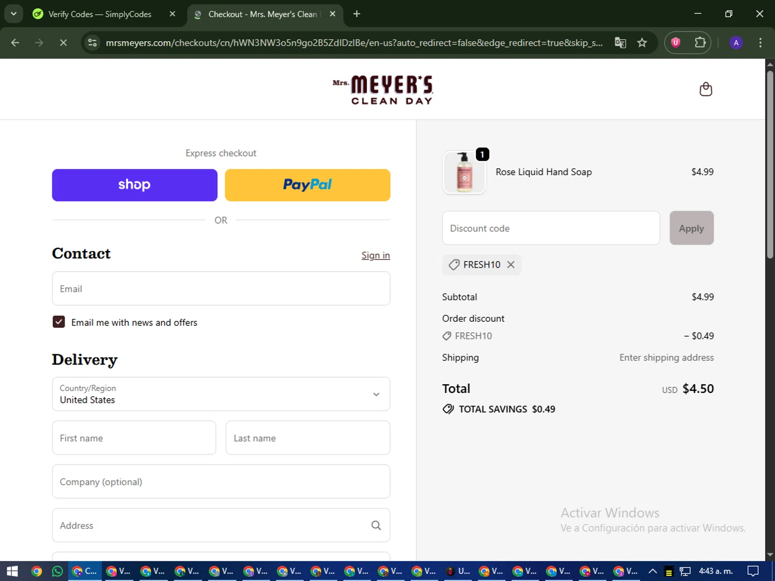Viewport: 775px width, 581px height.
Task: Open the pinned Chrome icon next to Start
Action: point(36,571)
